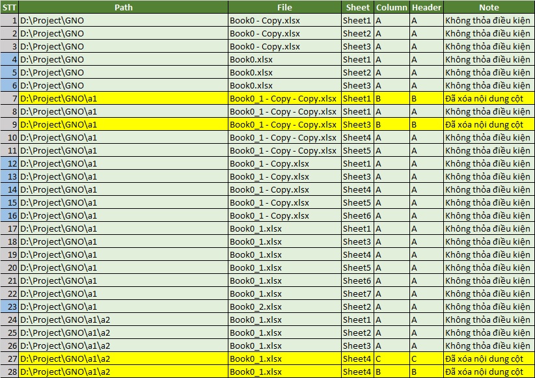Select Sheet6 cell in row 16

357,215
